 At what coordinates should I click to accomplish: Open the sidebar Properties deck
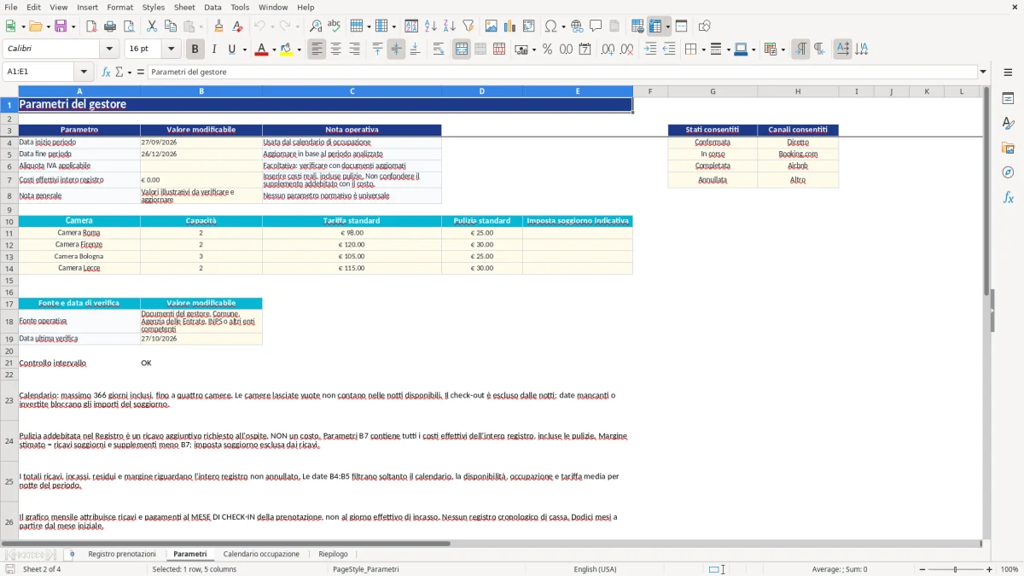(1008, 99)
